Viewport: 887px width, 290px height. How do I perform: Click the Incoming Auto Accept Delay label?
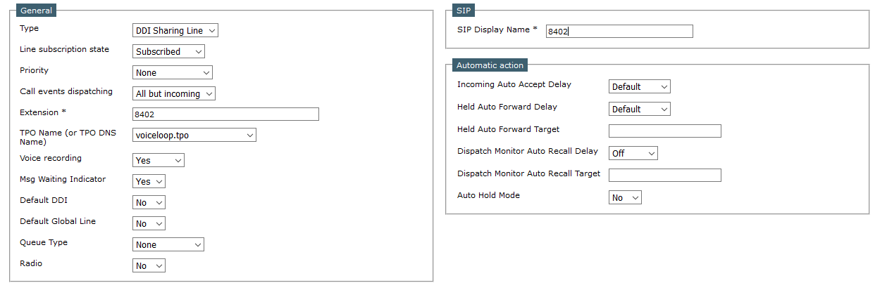tap(514, 84)
